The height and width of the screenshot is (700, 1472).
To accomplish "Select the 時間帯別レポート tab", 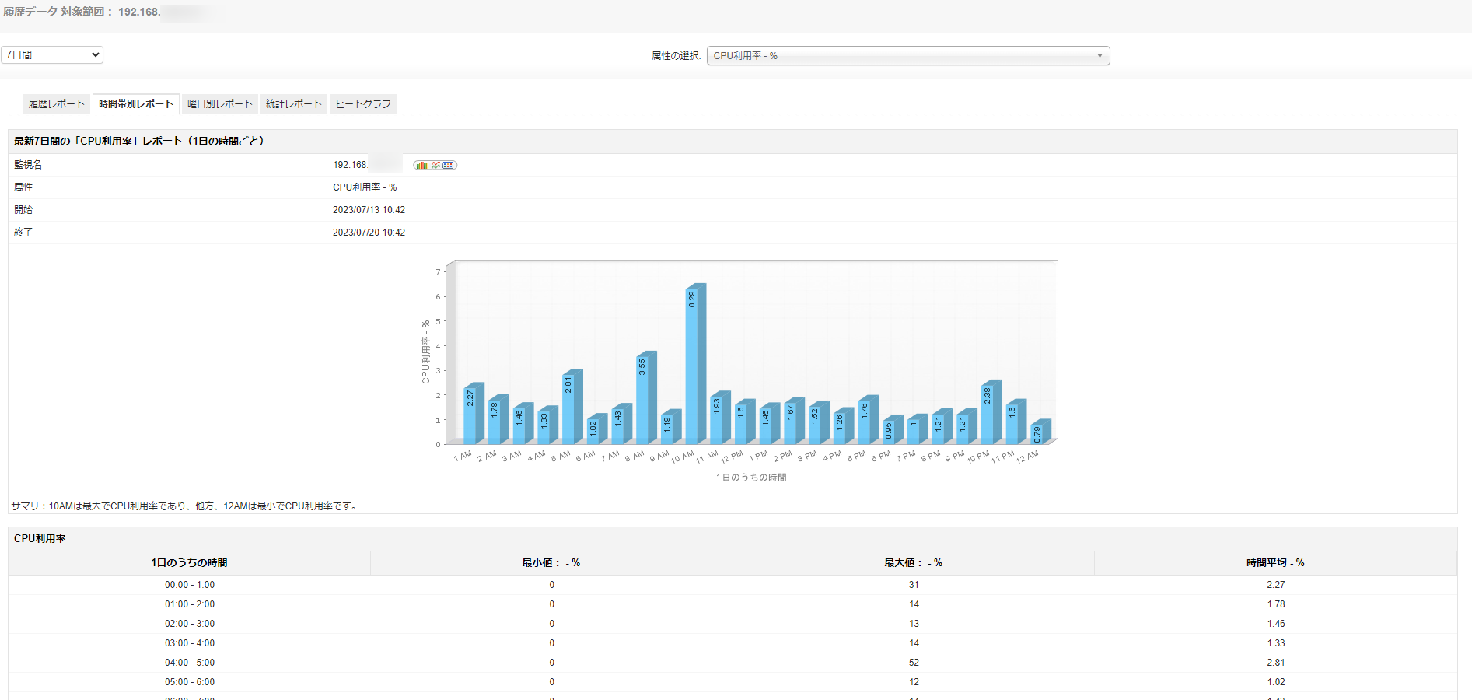I will coord(136,104).
